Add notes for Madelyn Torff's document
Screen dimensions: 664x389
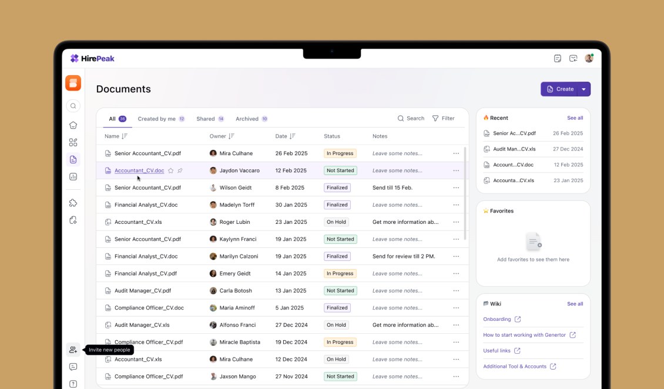397,205
